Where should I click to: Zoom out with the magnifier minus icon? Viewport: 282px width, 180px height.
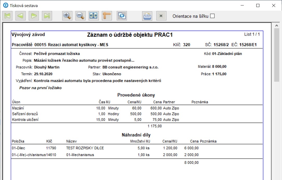tap(80, 16)
